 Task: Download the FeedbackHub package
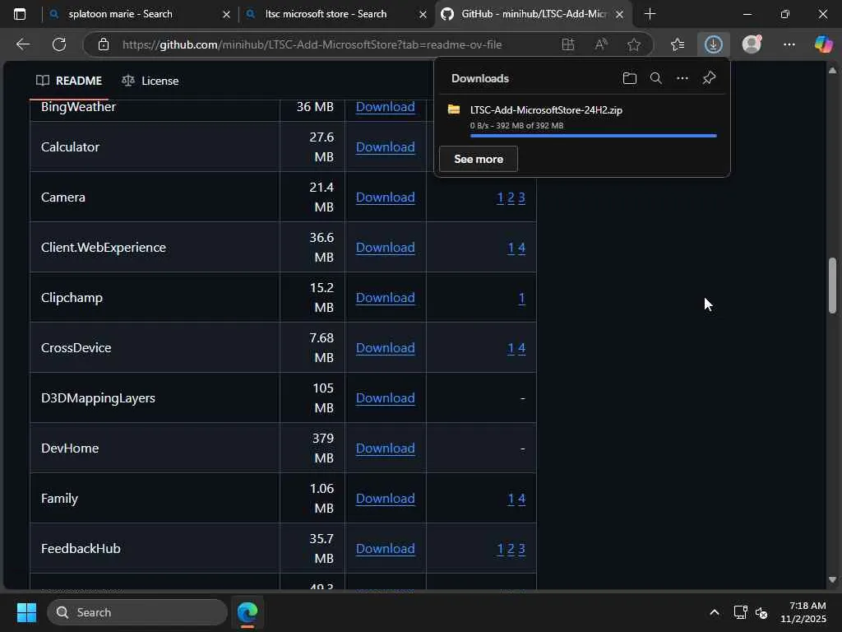pos(385,549)
